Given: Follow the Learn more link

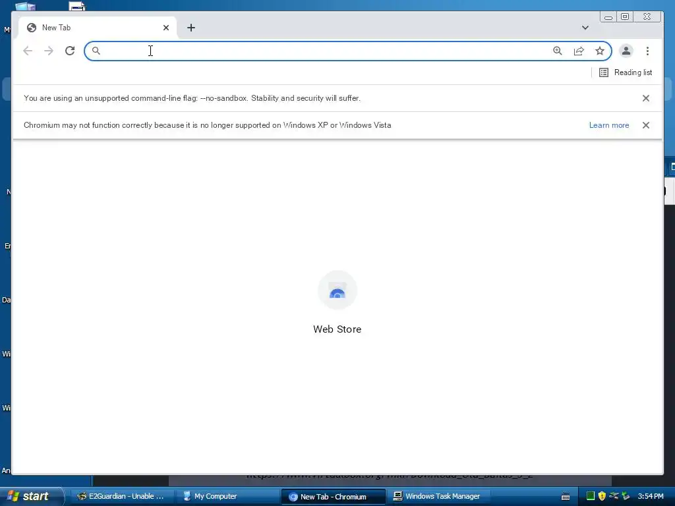Looking at the screenshot, I should point(609,125).
